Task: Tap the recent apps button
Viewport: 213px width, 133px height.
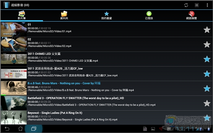Action: (34, 129)
